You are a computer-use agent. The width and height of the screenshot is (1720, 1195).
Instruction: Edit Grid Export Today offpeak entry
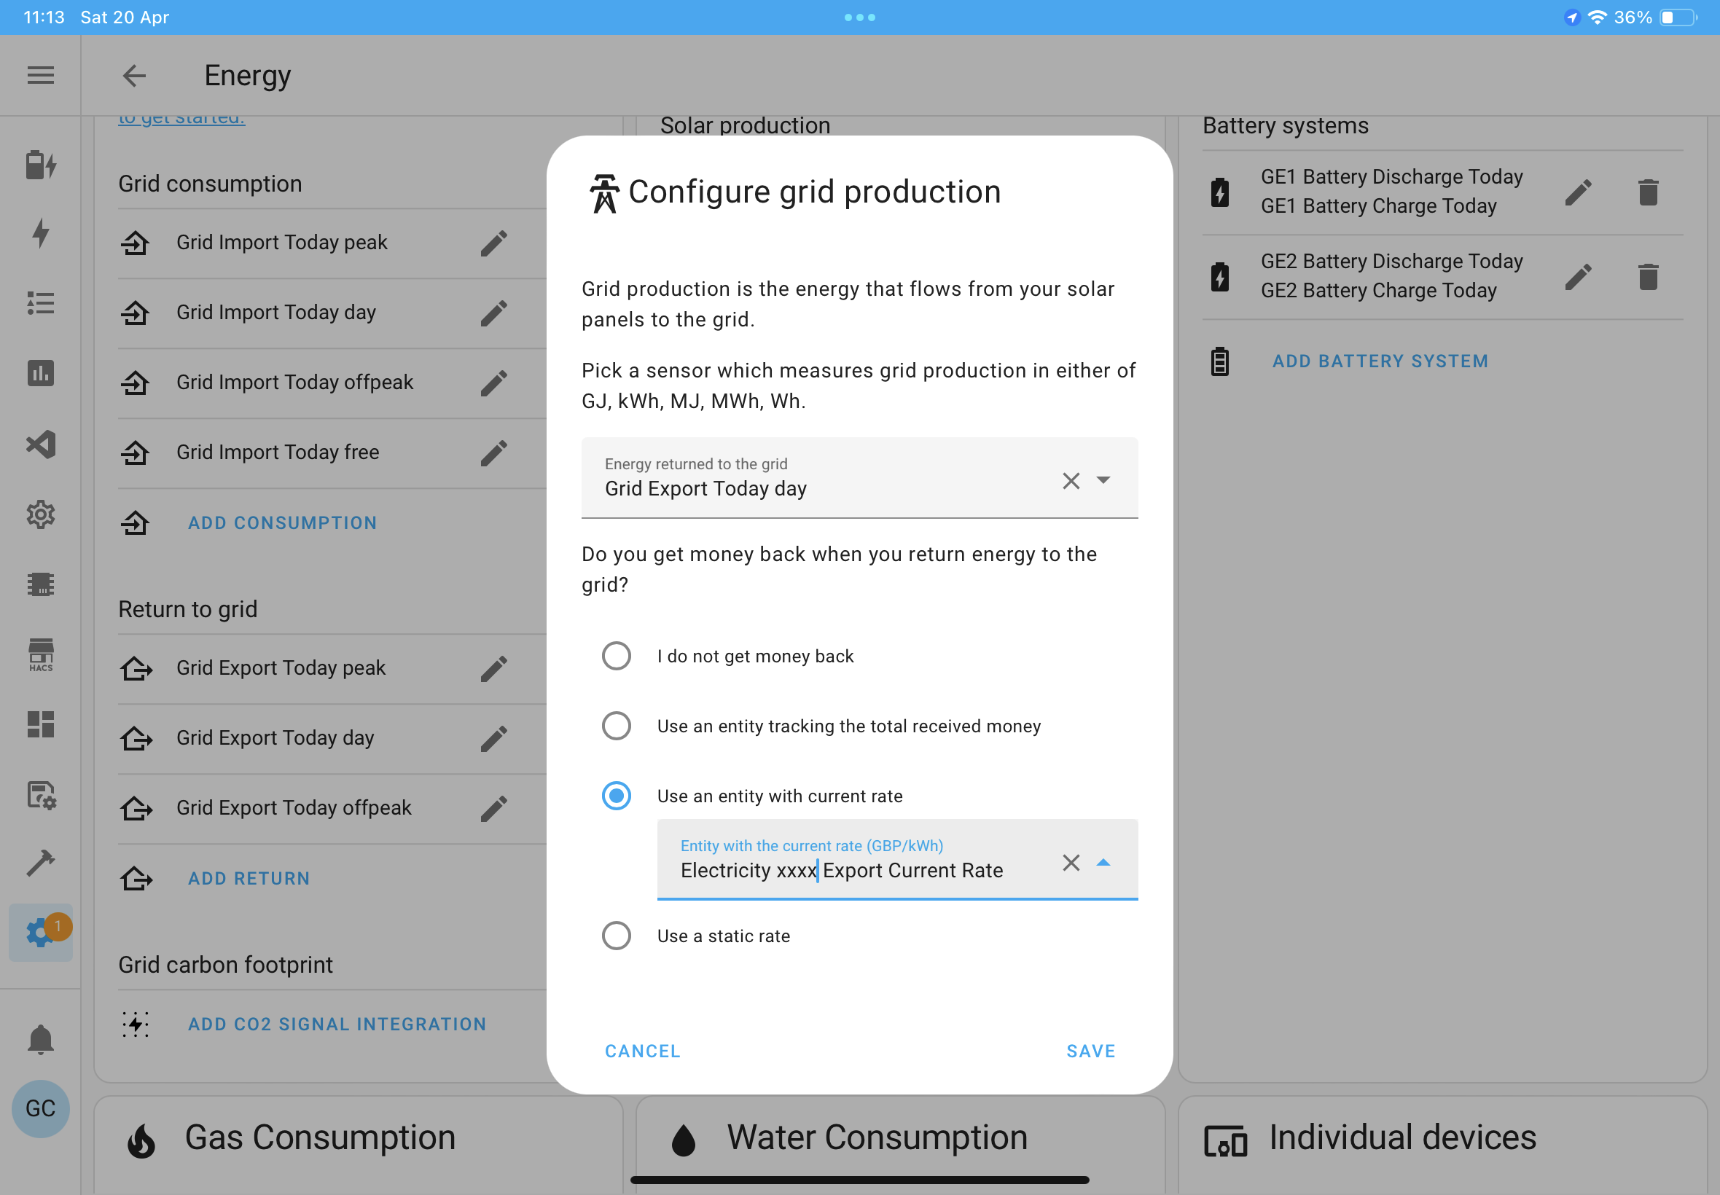(493, 808)
